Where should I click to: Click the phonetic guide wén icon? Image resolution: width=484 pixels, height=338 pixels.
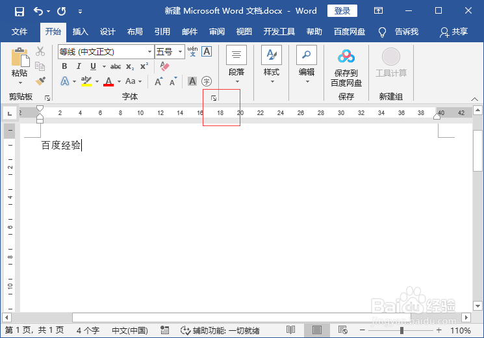(192, 51)
